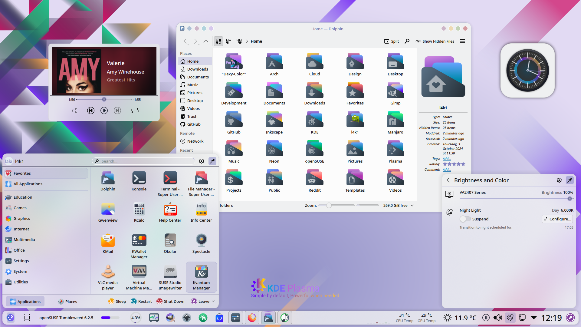The width and height of the screenshot is (581, 327).
Task: Open the Arch folder in Dolphin
Action: click(274, 64)
